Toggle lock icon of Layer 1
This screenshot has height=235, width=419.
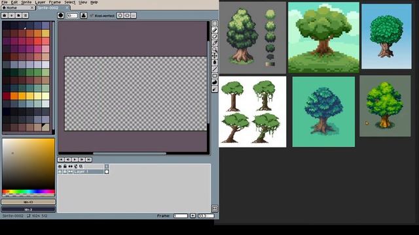tap(65, 172)
